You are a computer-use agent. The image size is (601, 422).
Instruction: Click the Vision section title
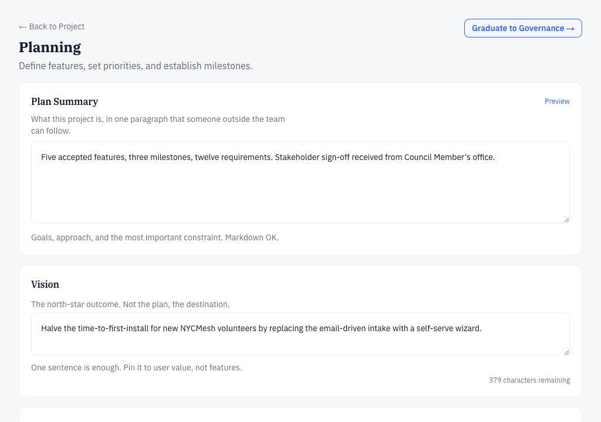point(45,284)
